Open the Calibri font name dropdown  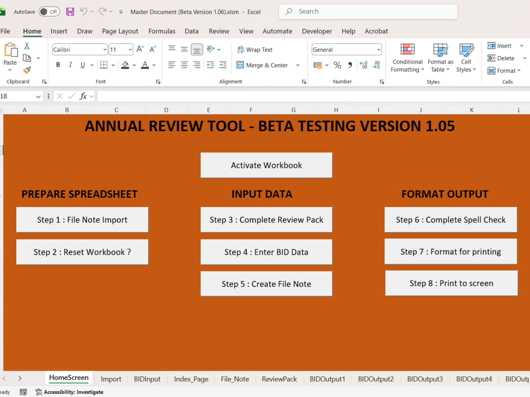click(x=105, y=50)
